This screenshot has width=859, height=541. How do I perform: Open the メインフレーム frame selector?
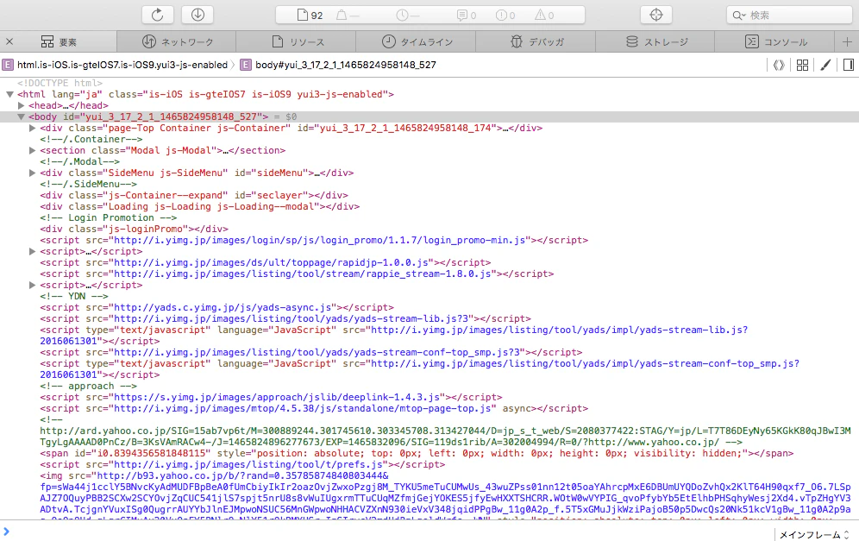[x=814, y=534]
